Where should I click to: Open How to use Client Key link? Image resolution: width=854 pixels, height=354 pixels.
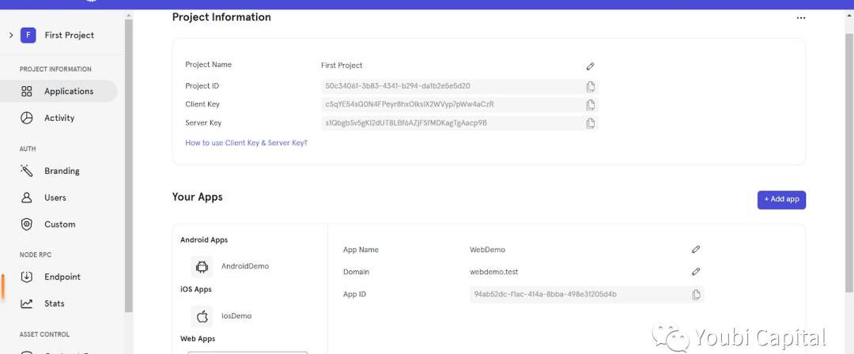point(246,143)
